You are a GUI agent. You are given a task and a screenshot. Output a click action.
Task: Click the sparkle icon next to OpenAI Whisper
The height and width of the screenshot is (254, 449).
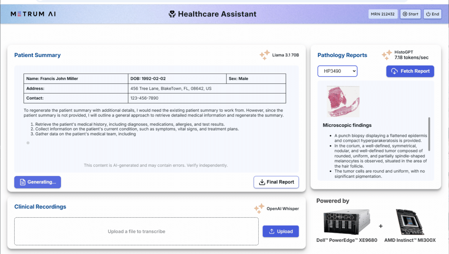pos(259,208)
